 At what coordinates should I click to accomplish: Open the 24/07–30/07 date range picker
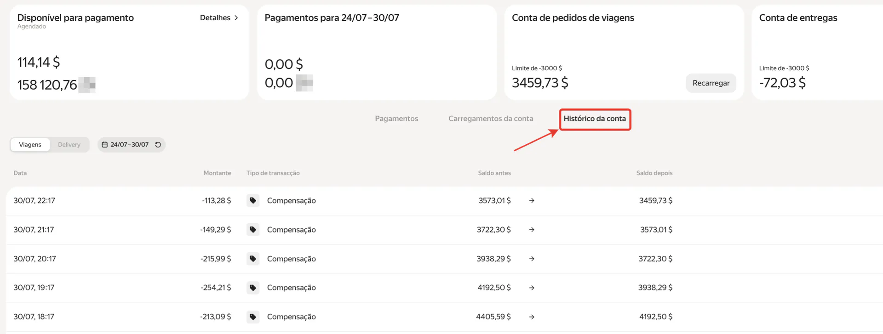click(131, 145)
